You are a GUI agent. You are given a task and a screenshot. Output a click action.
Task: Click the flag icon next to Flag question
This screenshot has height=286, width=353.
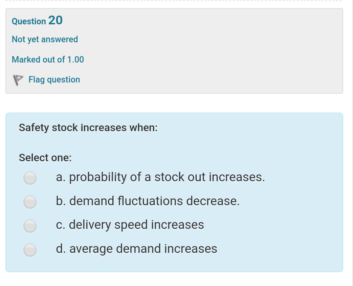(18, 80)
